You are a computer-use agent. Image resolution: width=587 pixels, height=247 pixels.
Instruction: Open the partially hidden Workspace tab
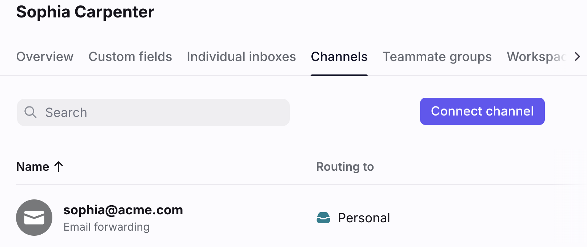click(x=536, y=57)
